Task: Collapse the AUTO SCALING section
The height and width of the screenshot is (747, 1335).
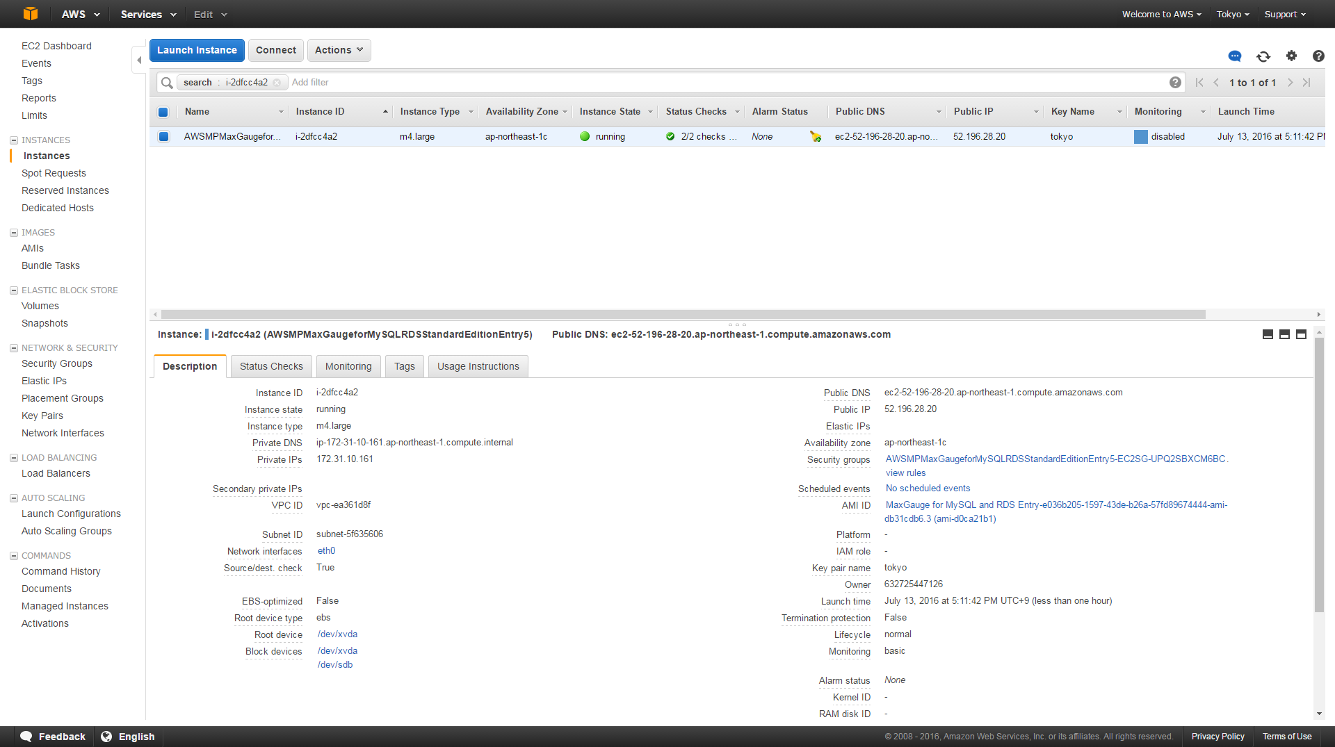Action: tap(13, 498)
